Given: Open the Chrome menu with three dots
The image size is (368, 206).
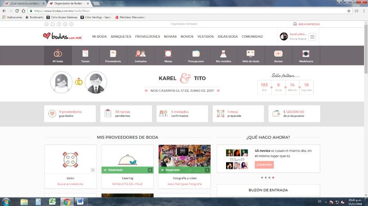Looking at the screenshot, I should point(364,11).
